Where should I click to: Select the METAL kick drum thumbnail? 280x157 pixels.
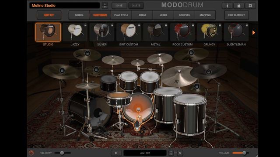click(x=156, y=32)
